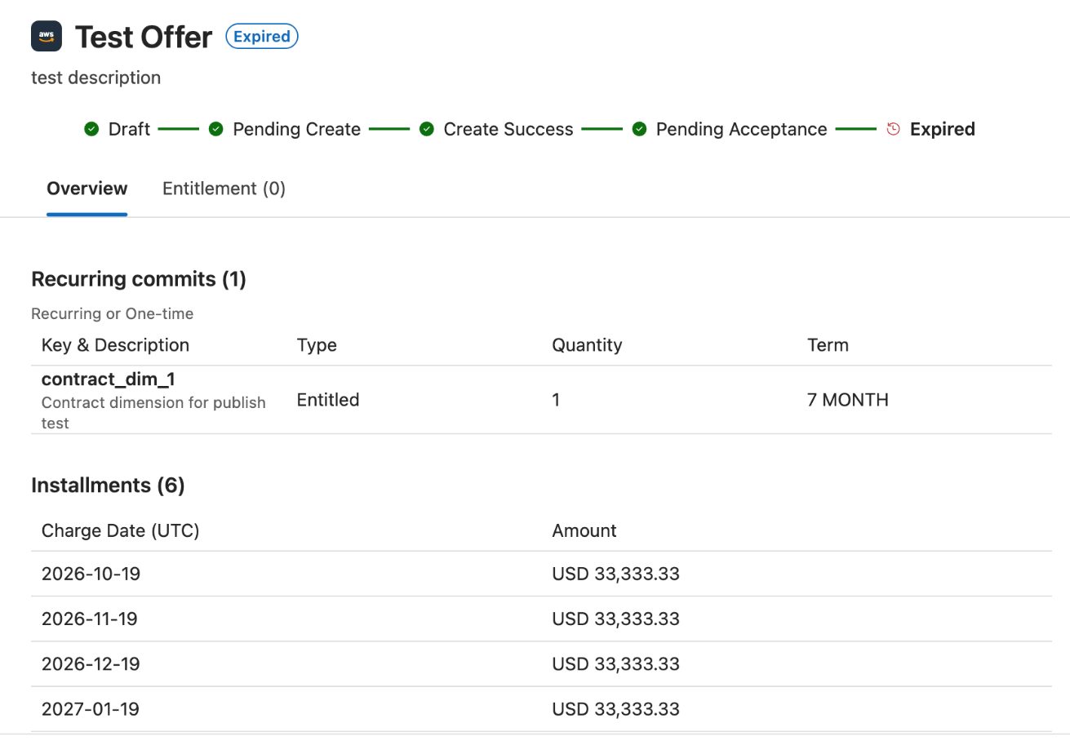This screenshot has width=1070, height=754.
Task: Click the contract_dim_1 key name
Action: point(109,379)
